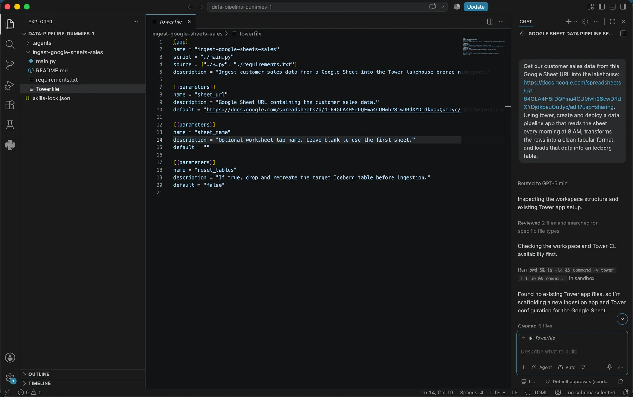Expand the TIMELINE section
This screenshot has height=397, width=633.
click(83, 383)
